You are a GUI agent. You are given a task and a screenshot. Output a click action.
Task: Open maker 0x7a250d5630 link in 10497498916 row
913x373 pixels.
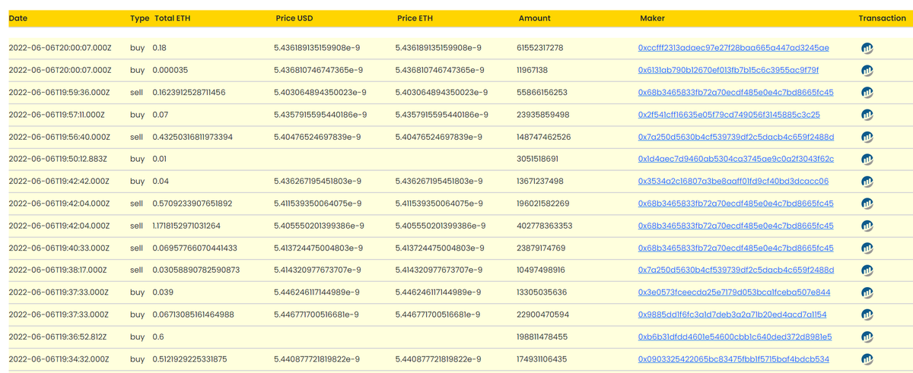[736, 270]
